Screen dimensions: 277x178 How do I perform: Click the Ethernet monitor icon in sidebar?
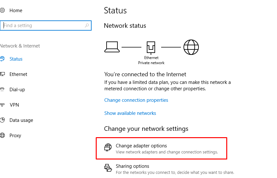tap(2, 74)
